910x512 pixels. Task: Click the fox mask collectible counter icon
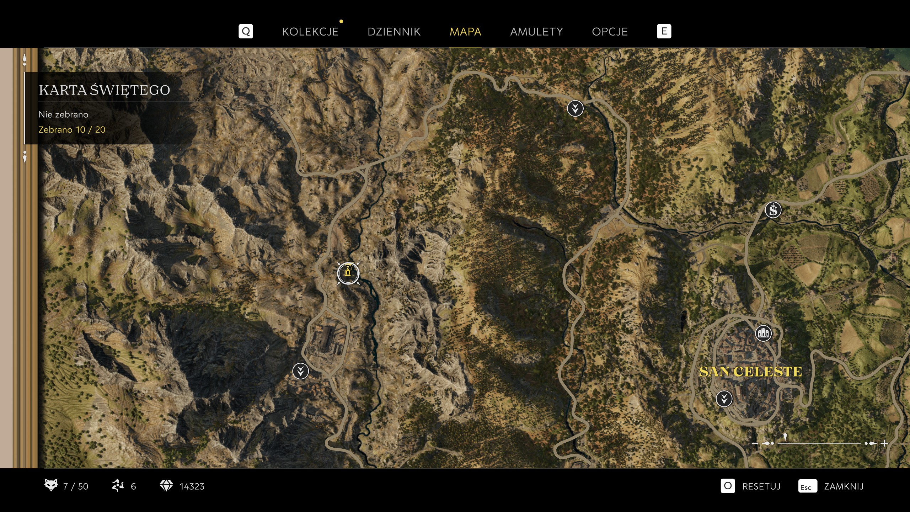point(51,485)
